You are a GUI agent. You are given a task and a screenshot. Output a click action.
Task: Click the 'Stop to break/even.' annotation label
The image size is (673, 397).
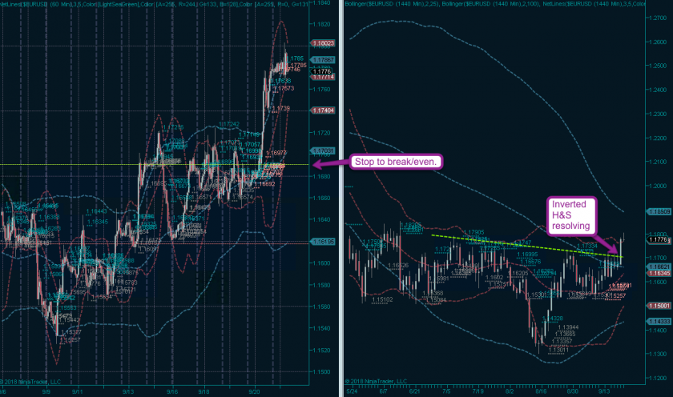pos(397,162)
